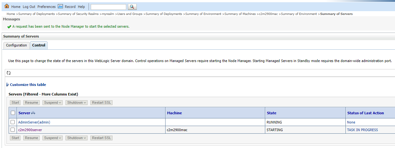Image resolution: width=395 pixels, height=148 pixels.
Task: Click the c2m2900mac machine cell
Action: [176, 130]
